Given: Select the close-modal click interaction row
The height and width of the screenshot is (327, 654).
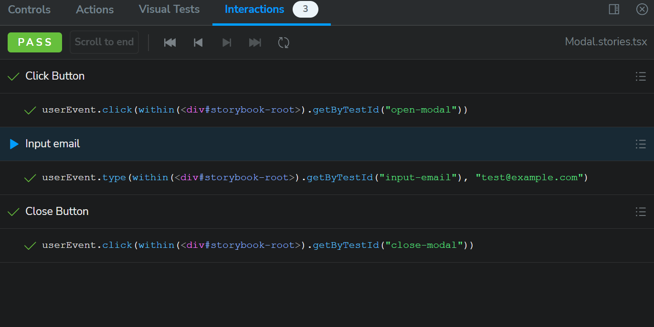Looking at the screenshot, I should [x=327, y=245].
